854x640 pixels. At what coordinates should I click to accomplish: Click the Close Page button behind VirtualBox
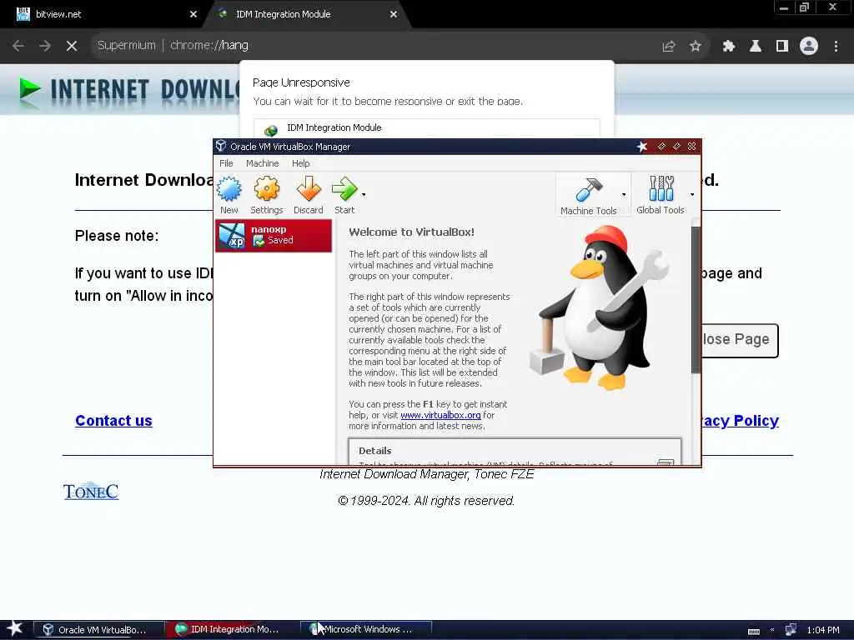(740, 340)
